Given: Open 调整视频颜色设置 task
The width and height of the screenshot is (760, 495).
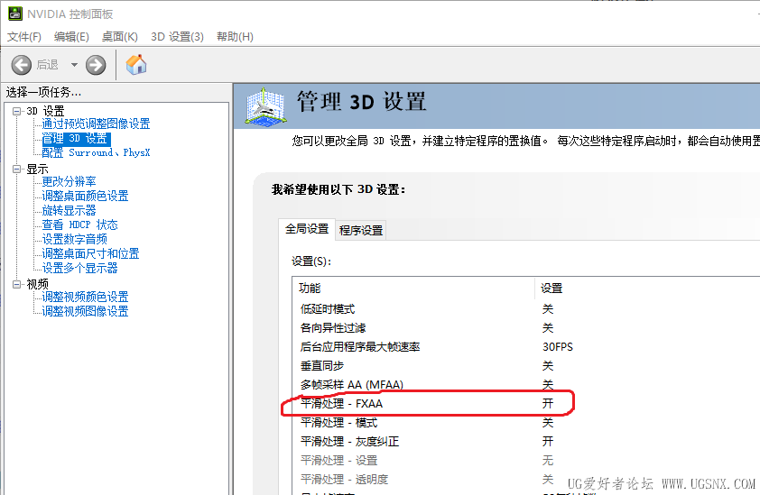Looking at the screenshot, I should point(86,297).
